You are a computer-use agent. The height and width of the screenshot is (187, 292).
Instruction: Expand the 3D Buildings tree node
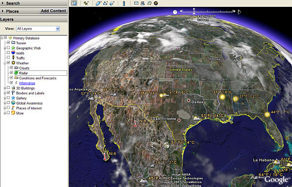coord(5,88)
